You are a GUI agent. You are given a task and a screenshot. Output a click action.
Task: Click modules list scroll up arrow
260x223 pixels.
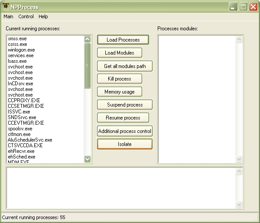pos(239,39)
